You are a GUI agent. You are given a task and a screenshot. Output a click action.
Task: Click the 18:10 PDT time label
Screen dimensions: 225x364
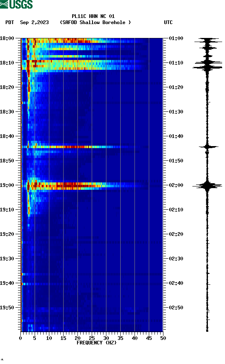tap(7, 63)
